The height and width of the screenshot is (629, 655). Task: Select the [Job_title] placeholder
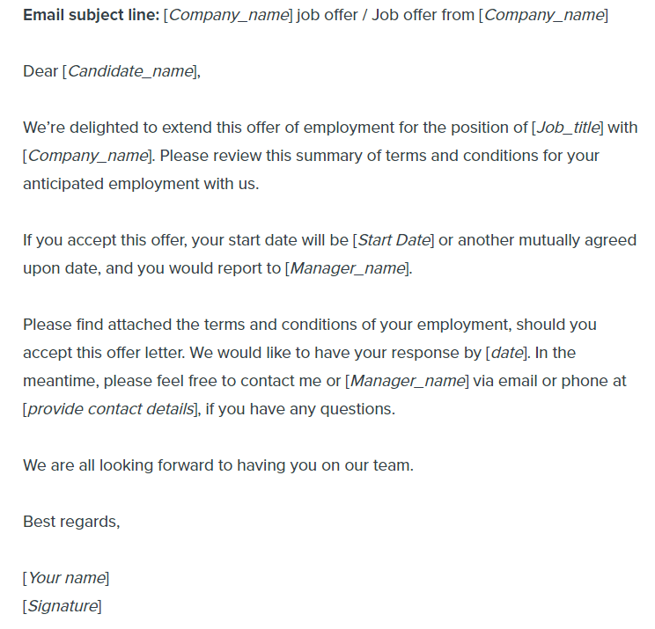pos(568,128)
